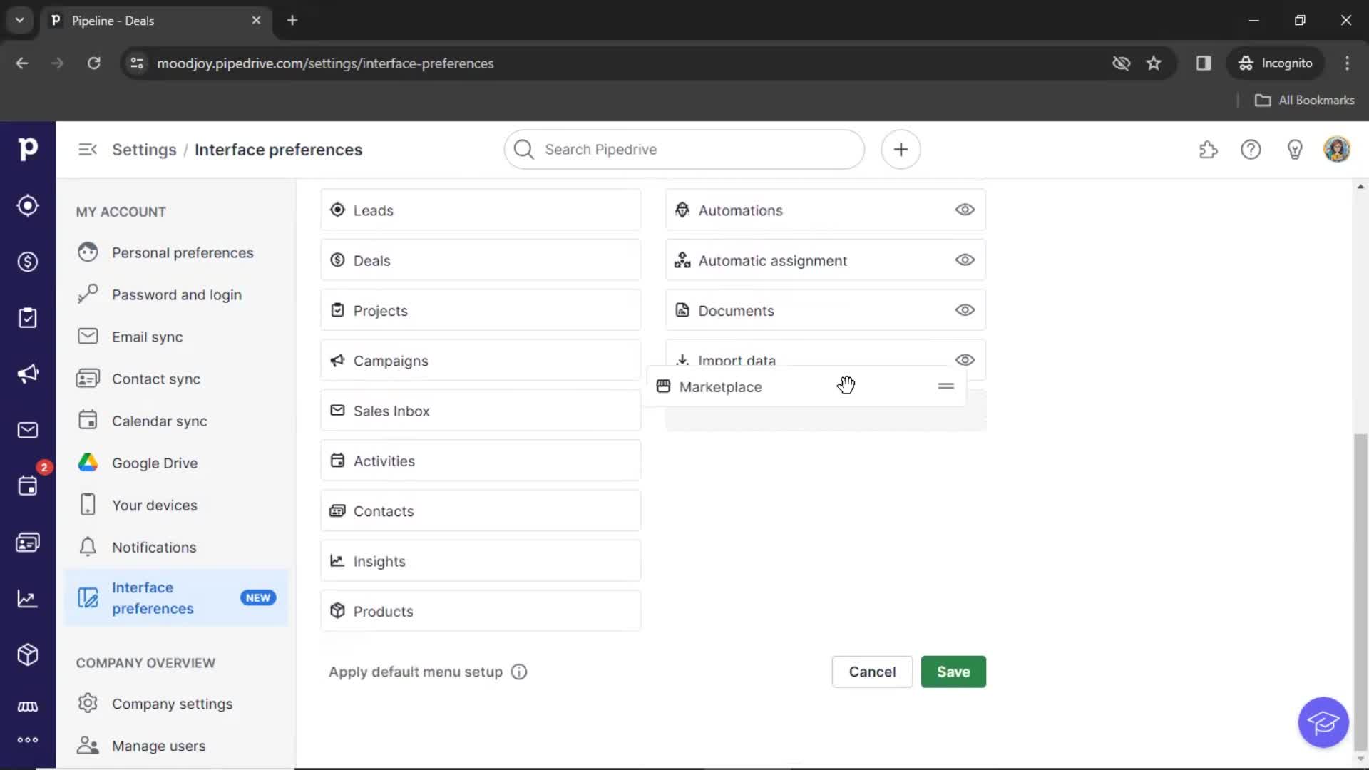Click the Cancel button
1369x770 pixels.
(871, 672)
